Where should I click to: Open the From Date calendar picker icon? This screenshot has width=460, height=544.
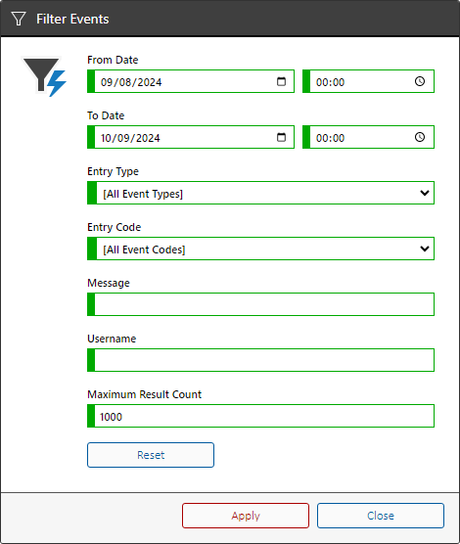click(281, 81)
